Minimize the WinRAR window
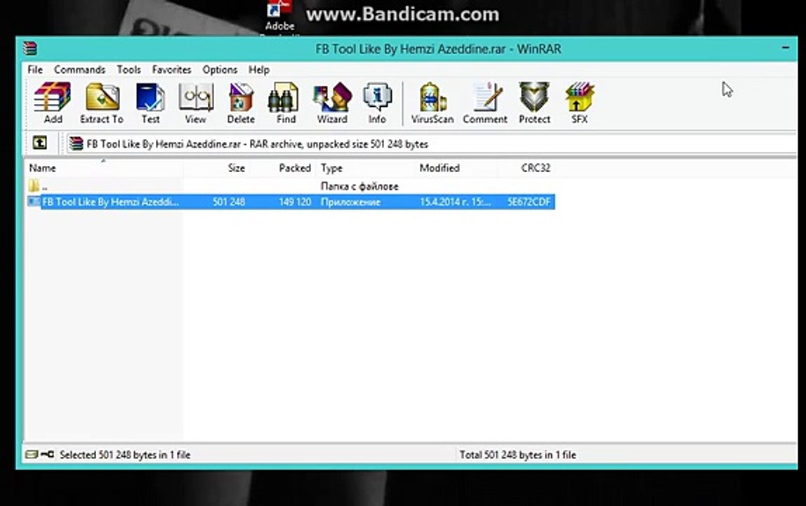806x506 pixels. click(786, 48)
